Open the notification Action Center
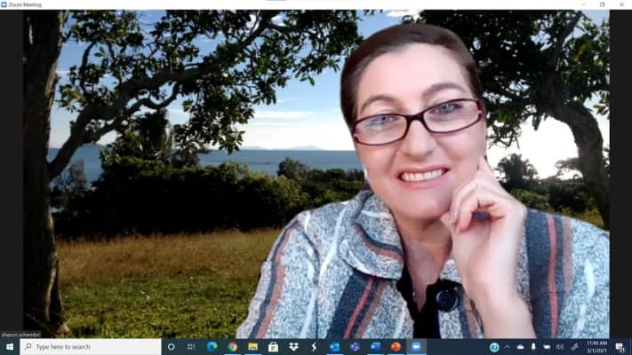The image size is (632, 355). click(620, 347)
